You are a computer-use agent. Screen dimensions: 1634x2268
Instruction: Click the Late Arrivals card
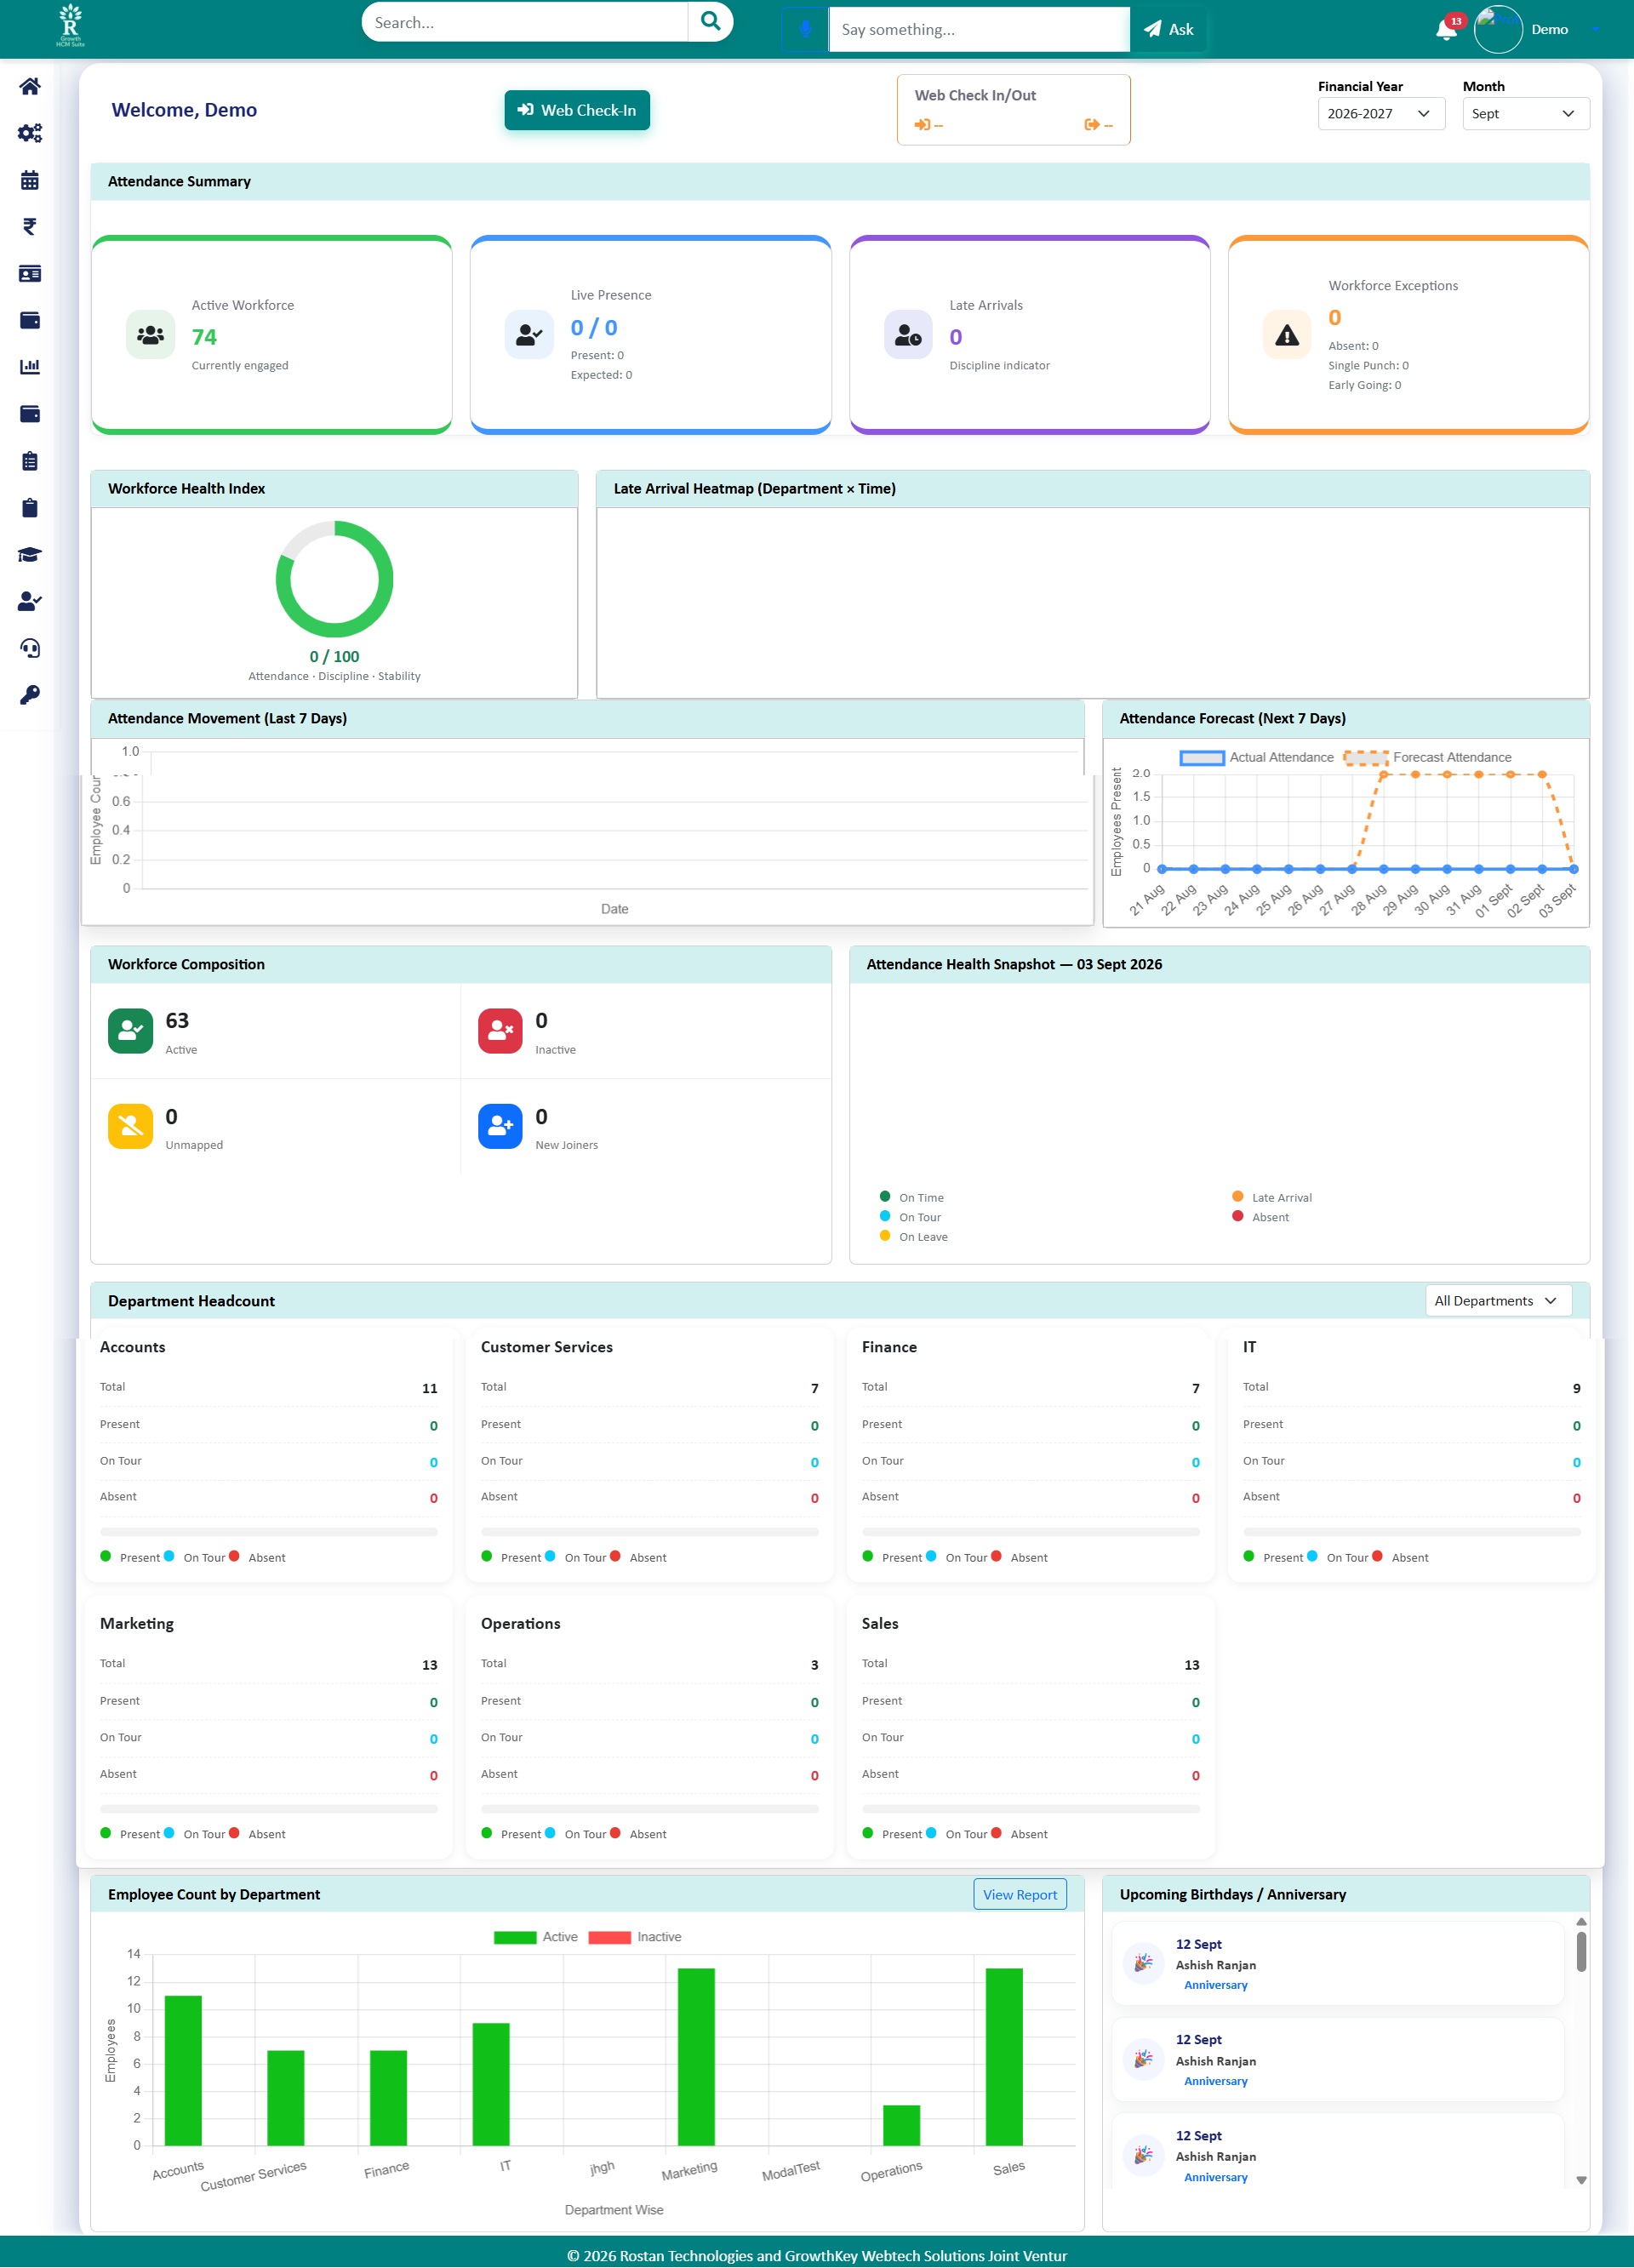pos(1030,335)
